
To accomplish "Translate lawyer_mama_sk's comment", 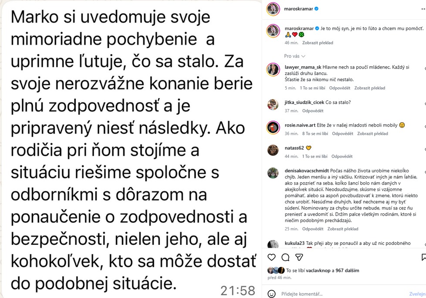I will click(x=370, y=88).
